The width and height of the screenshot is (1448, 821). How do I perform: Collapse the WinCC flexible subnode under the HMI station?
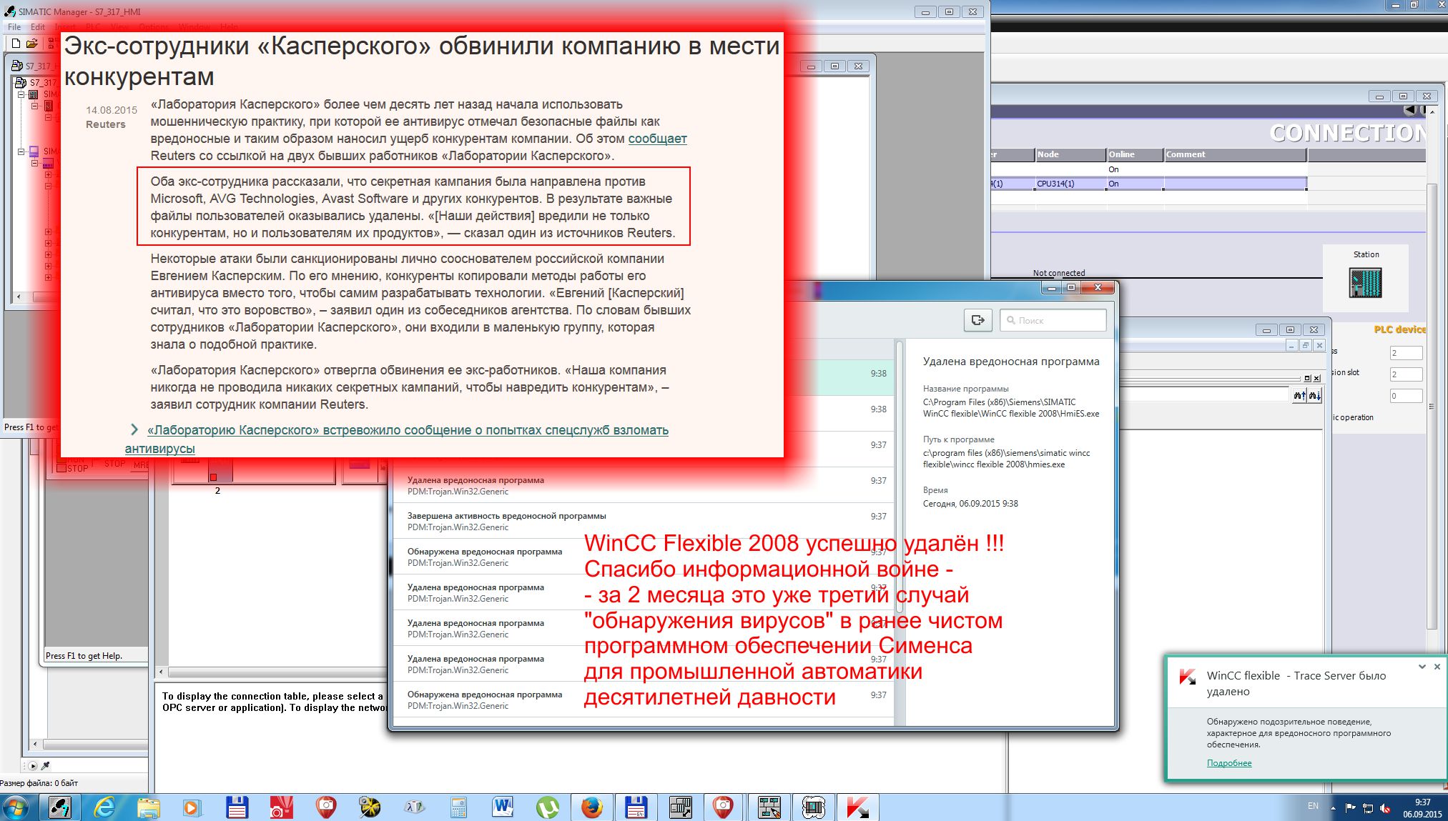coord(34,163)
